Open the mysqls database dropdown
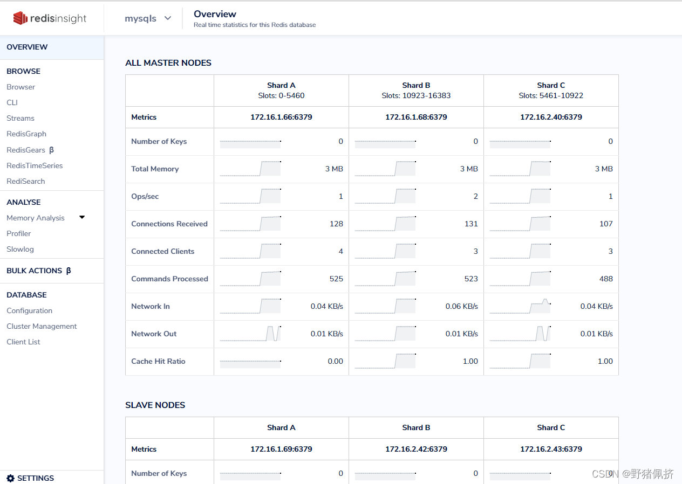Screen dimensions: 682x484 click(148, 18)
